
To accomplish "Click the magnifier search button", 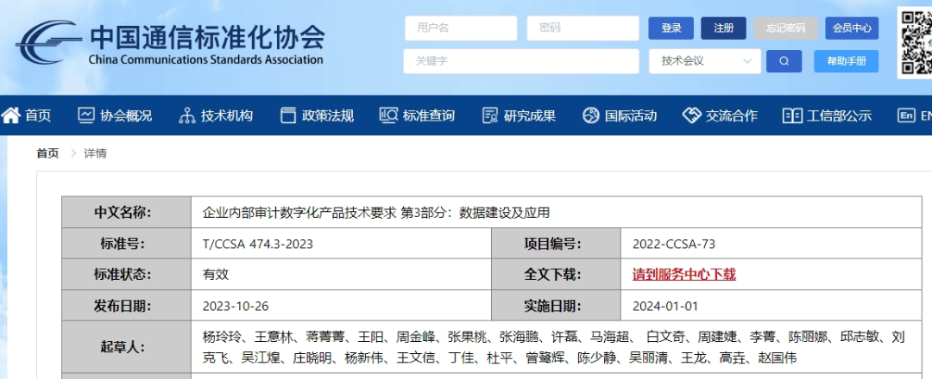I will tap(784, 61).
